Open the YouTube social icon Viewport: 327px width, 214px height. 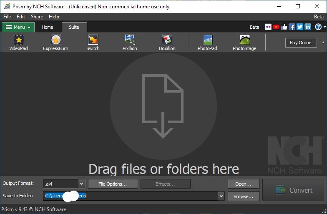(x=276, y=27)
